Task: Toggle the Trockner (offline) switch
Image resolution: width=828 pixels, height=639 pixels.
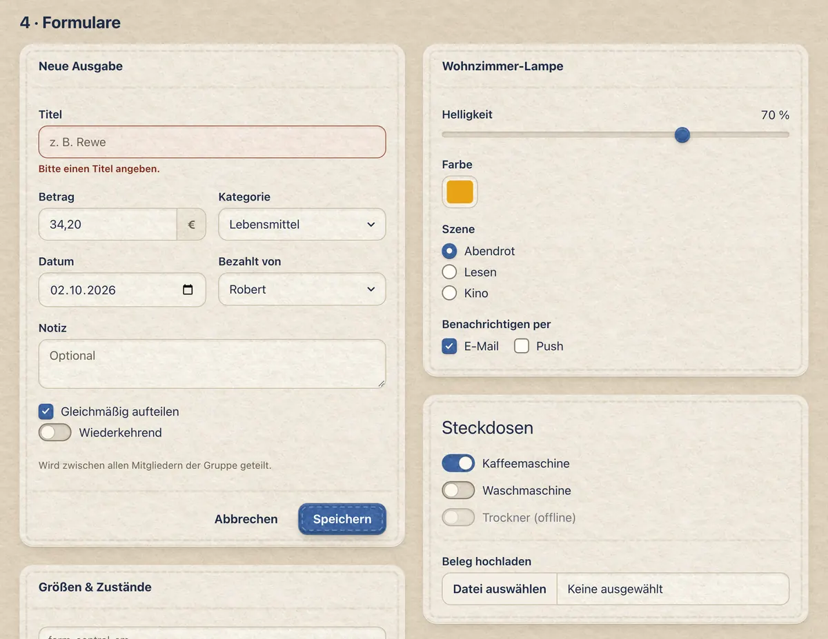Action: coord(458,517)
